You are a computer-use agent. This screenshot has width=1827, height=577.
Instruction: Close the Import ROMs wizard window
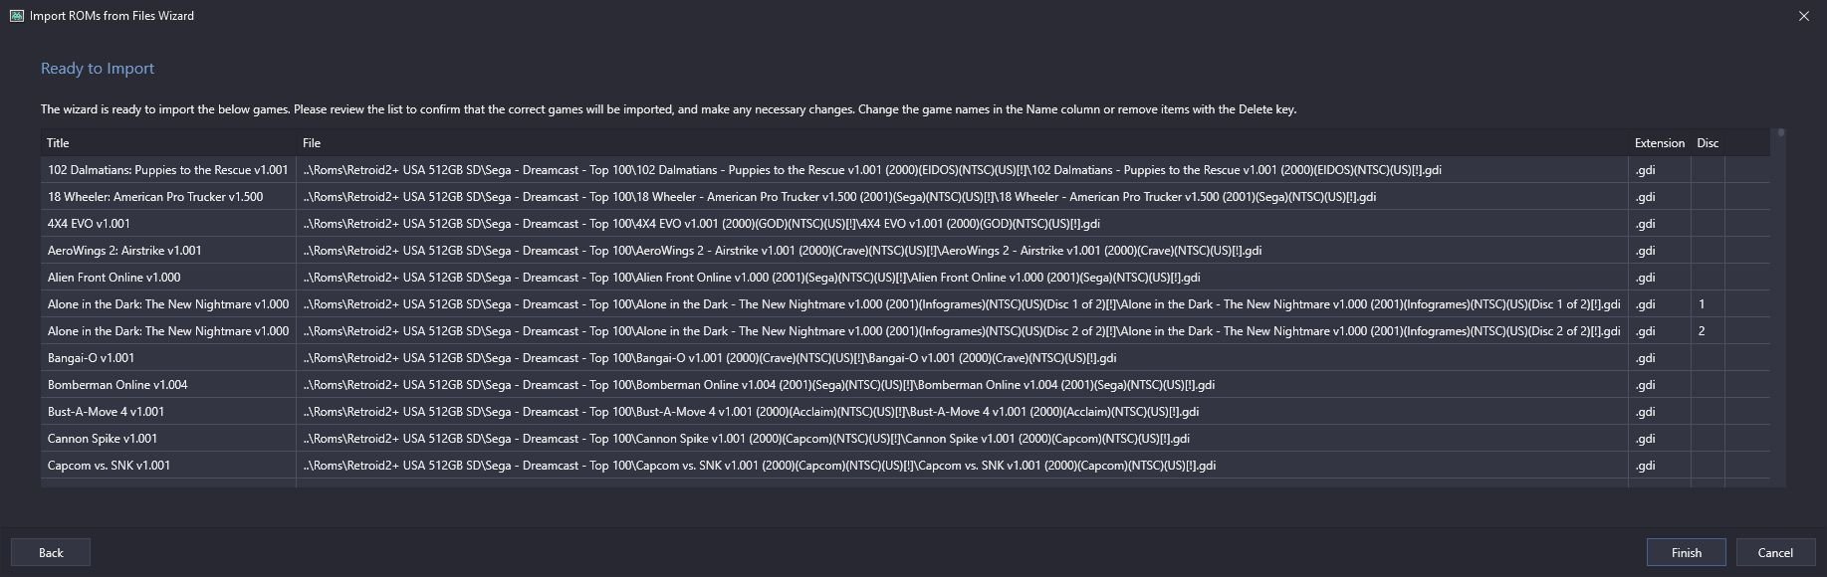pos(1803,16)
